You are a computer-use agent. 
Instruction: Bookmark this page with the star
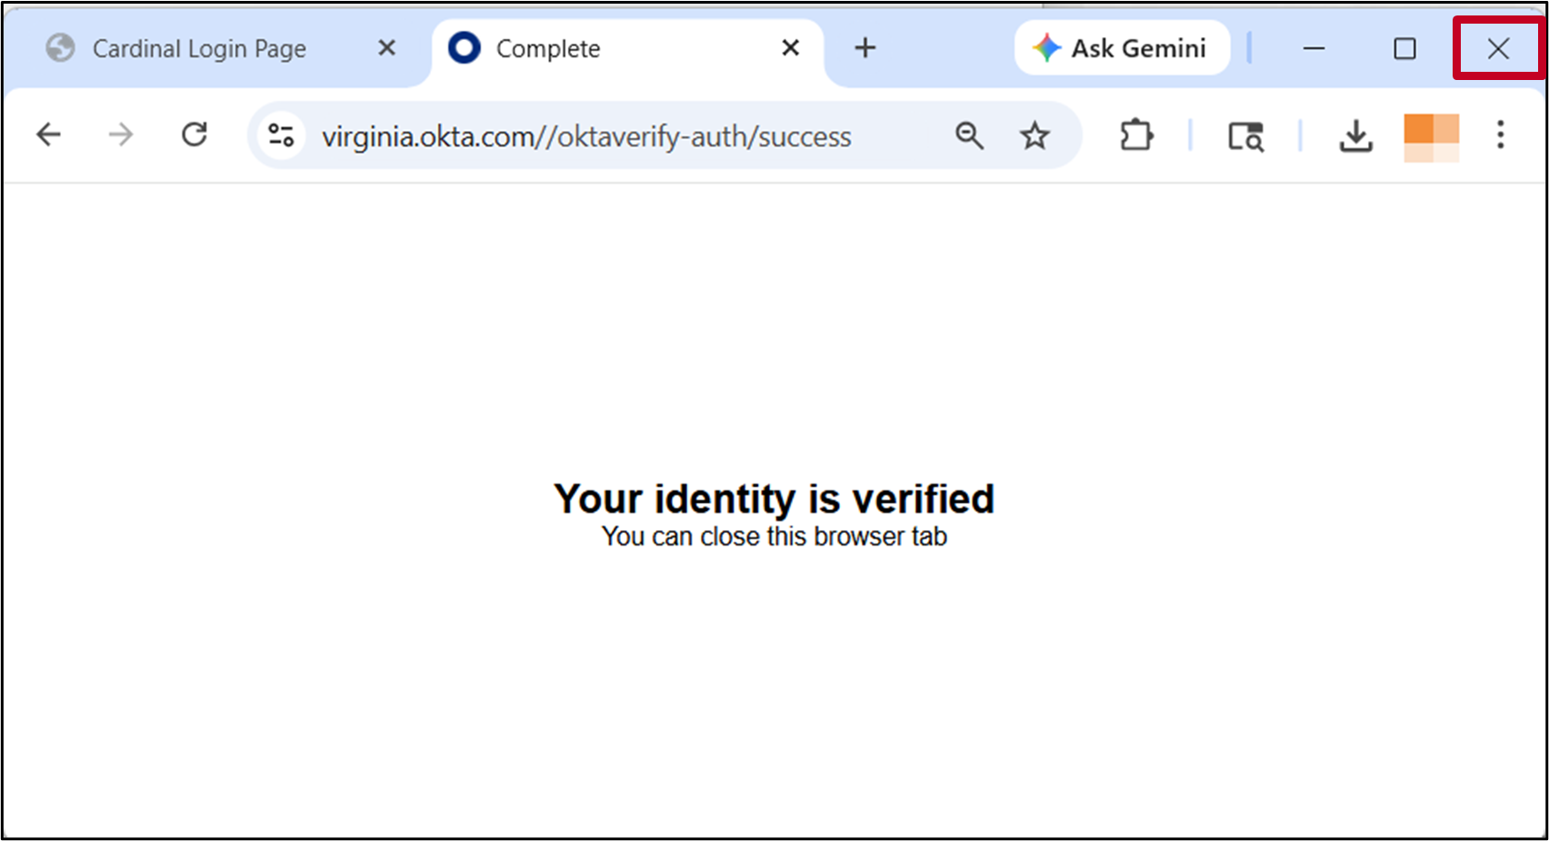(1034, 135)
